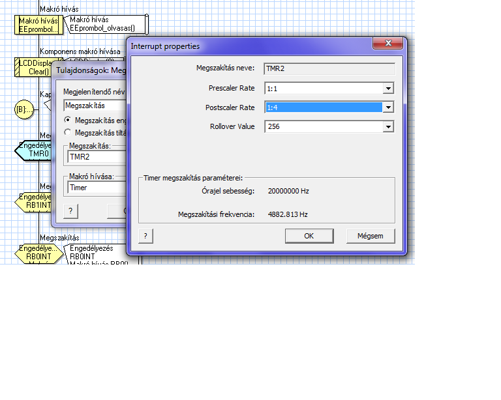501x400 pixels.
Task: Click the Tulajdonságok dialog title bar
Action: pyautogui.click(x=91, y=70)
